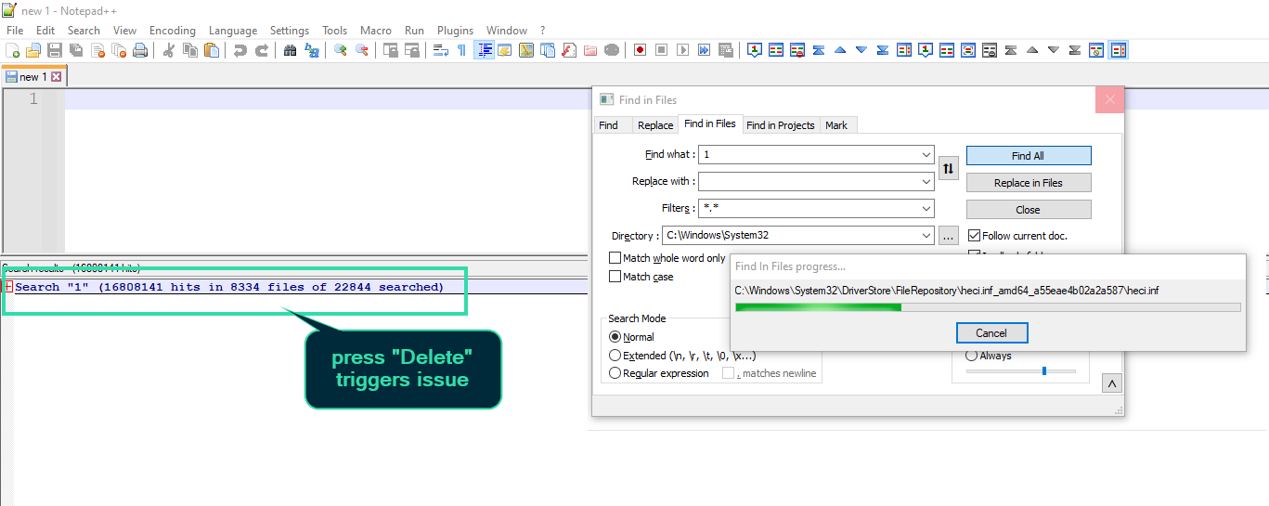Click the Zoom Out magnifier icon

point(362,50)
